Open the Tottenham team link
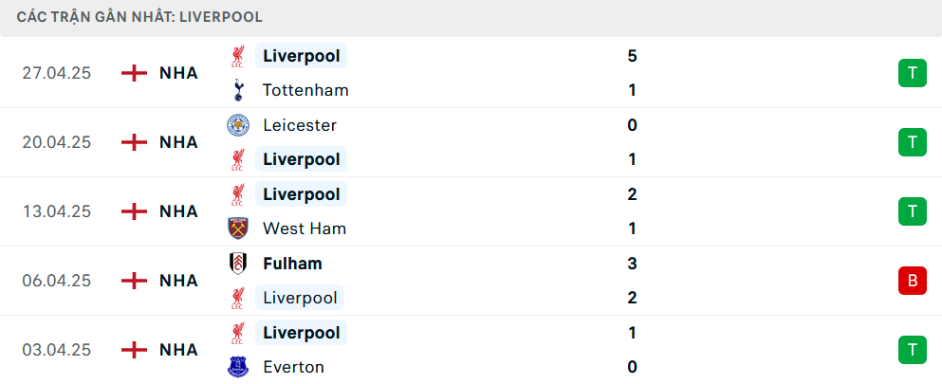 [305, 90]
